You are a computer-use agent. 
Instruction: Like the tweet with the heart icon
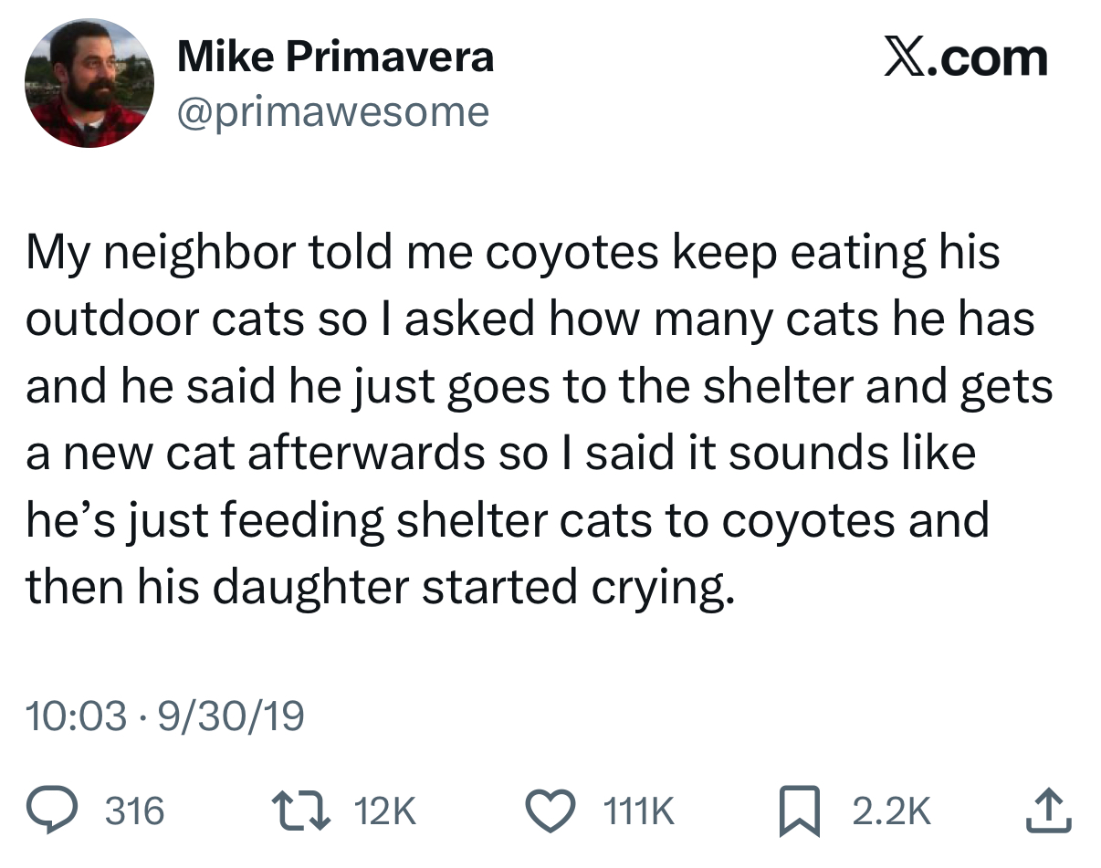[553, 810]
